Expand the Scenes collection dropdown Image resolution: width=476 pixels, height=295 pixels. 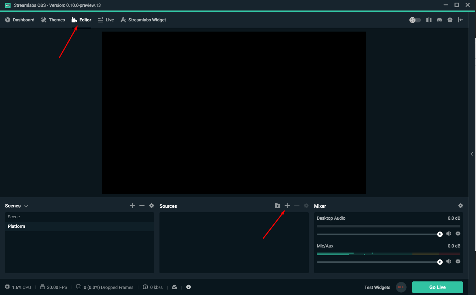coord(26,206)
